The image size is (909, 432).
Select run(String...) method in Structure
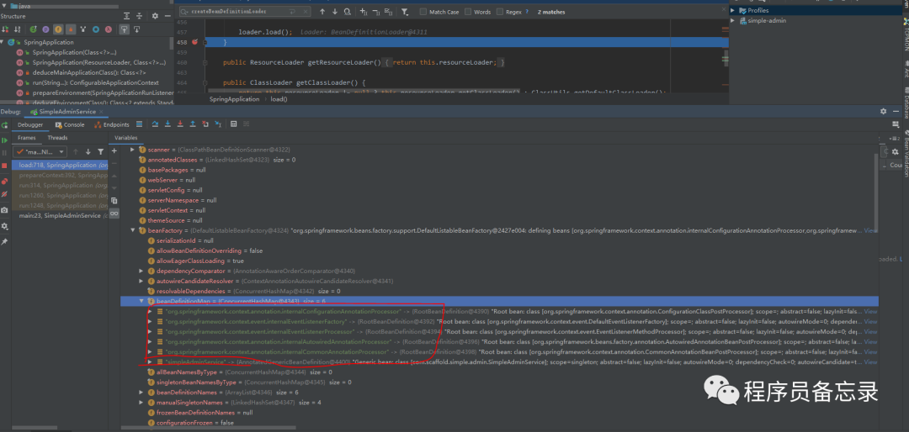click(96, 83)
